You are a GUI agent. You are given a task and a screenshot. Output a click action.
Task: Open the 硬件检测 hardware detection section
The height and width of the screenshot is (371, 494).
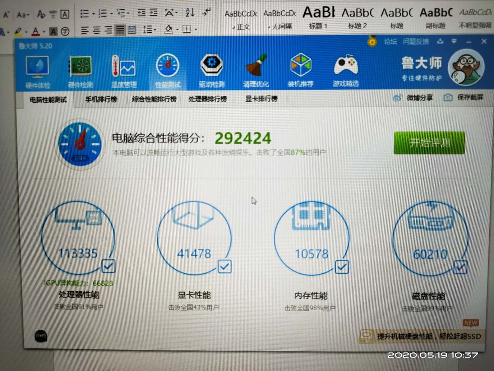(x=81, y=71)
